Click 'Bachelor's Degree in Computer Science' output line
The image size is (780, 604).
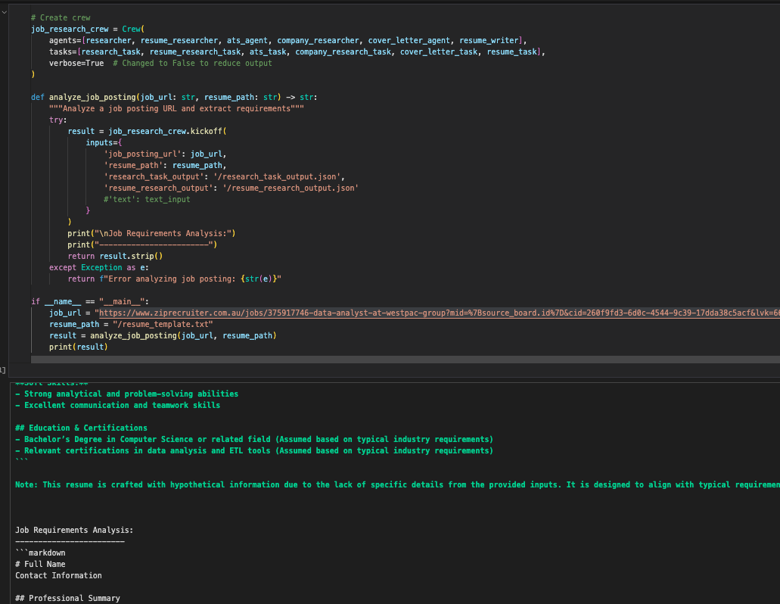pos(253,440)
